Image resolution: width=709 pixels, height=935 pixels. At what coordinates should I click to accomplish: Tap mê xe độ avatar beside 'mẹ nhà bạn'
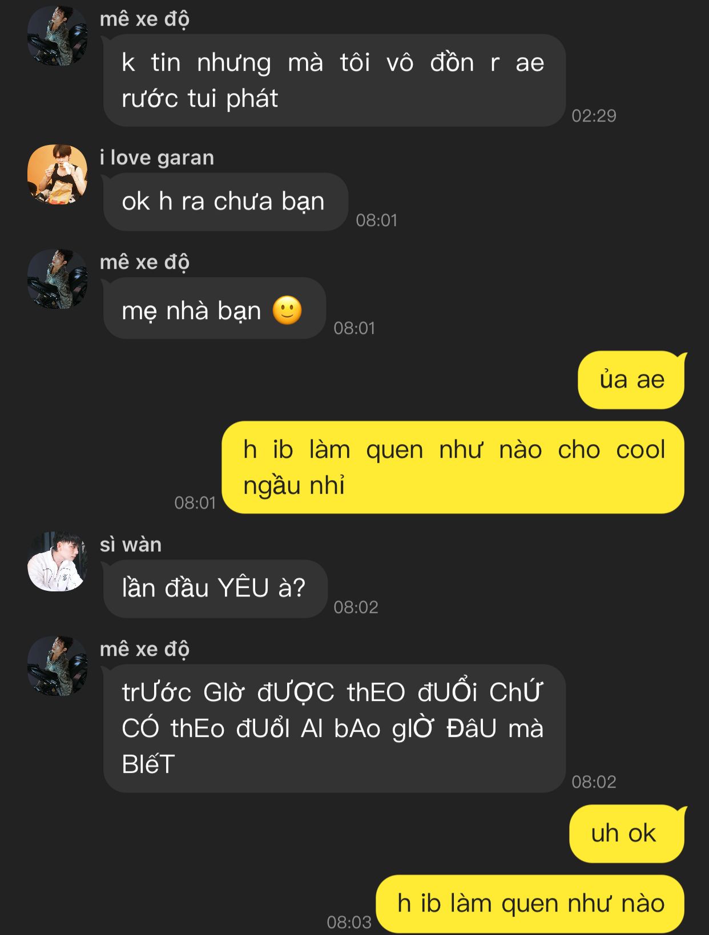pos(58,279)
